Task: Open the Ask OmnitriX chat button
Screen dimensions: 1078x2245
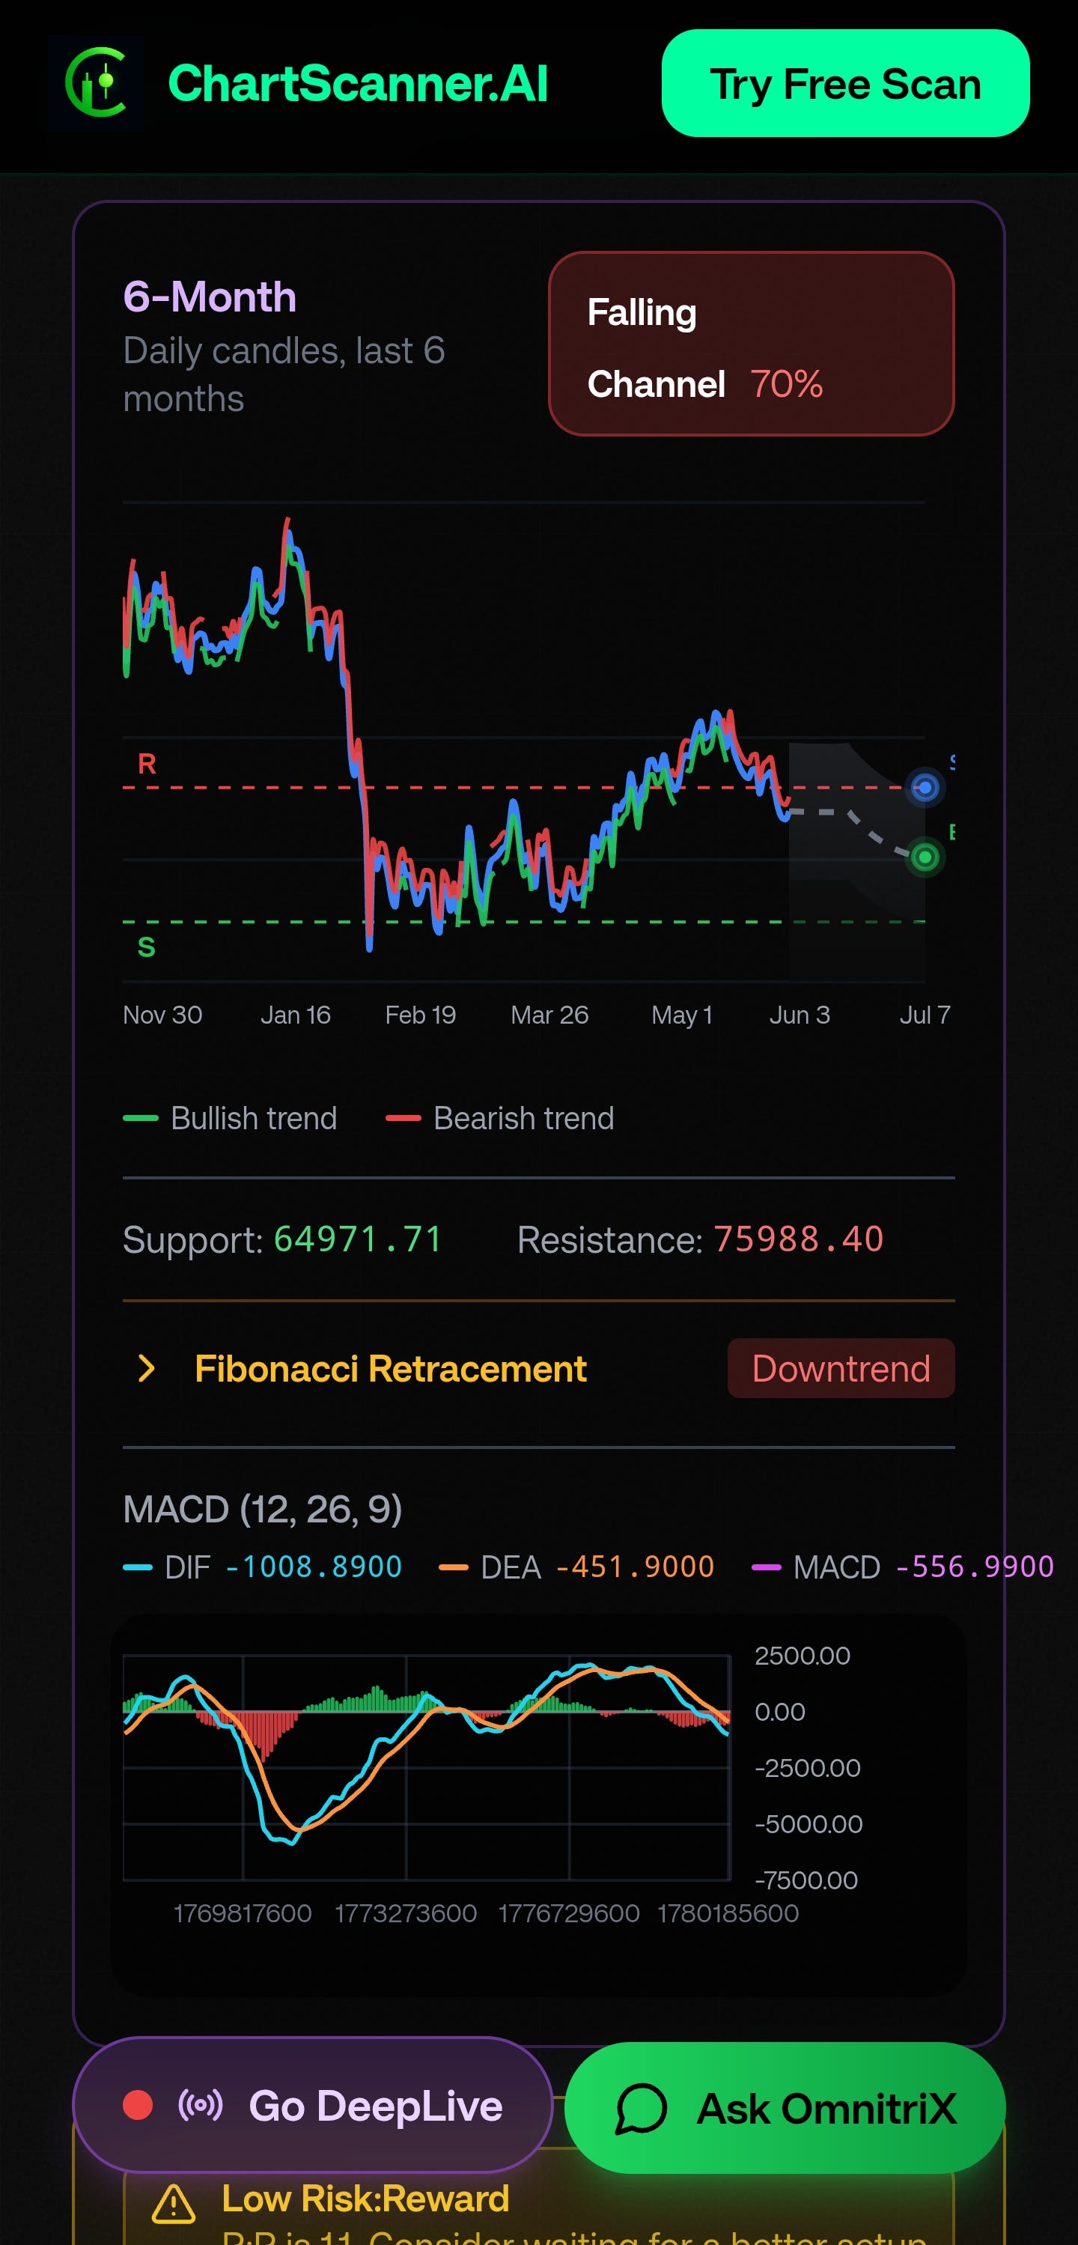Action: click(785, 2108)
